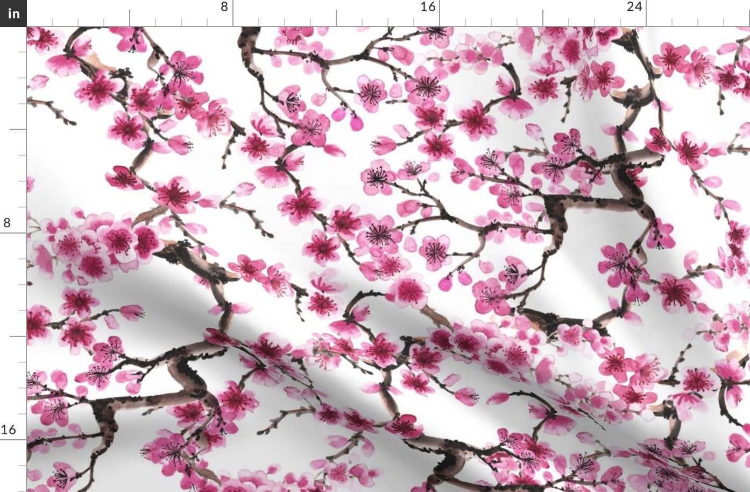Click the 8-inch mark on the left ruler
This screenshot has width=750, height=492.
pos(6,223)
